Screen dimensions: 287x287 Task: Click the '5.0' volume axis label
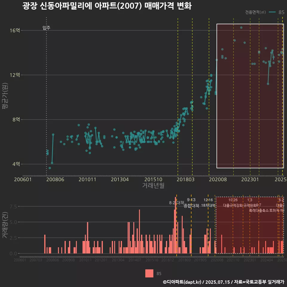[x=13, y=222]
